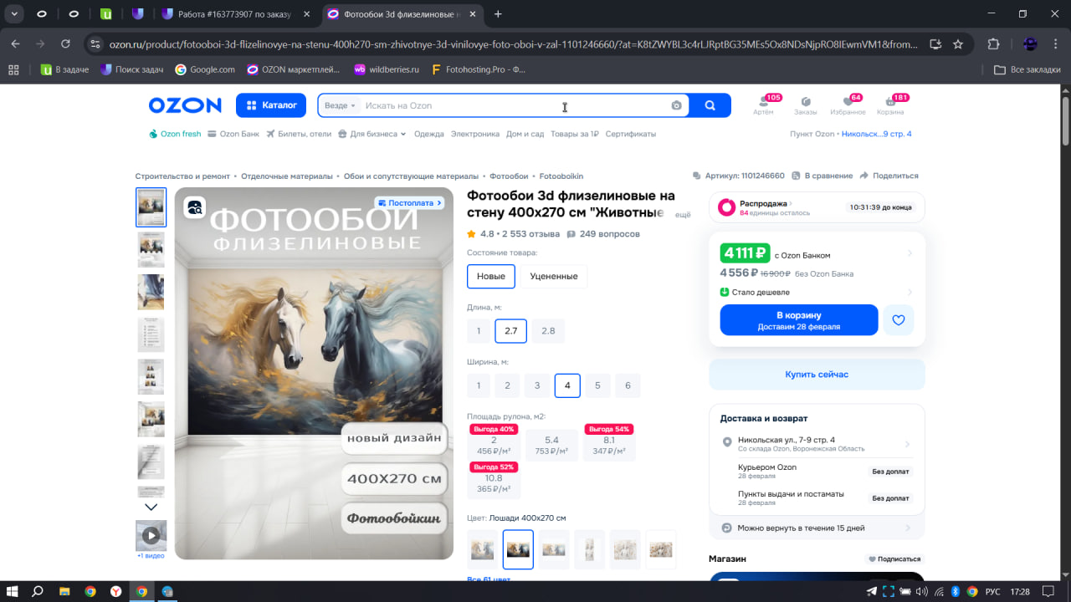Viewport: 1071px width, 602px height.
Task: Choose width 4 m
Action: point(567,385)
